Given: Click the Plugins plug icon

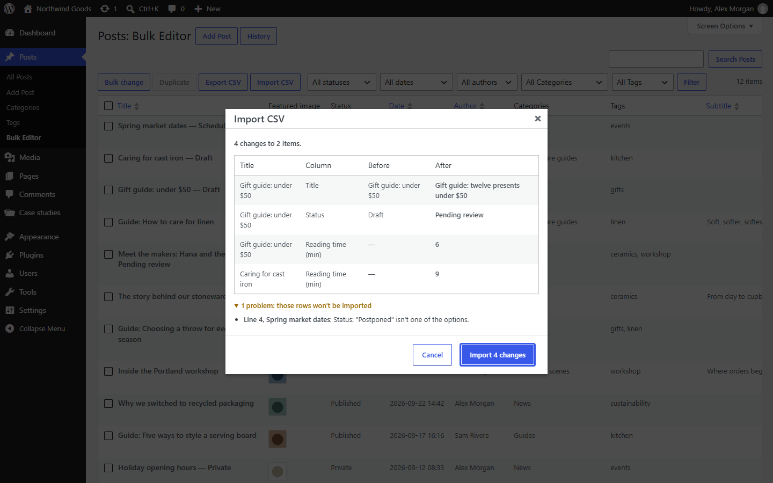Looking at the screenshot, I should click(10, 255).
